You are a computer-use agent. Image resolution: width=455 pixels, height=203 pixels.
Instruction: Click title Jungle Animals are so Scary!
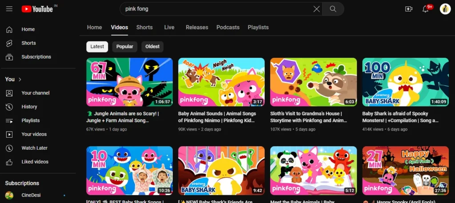click(123, 117)
